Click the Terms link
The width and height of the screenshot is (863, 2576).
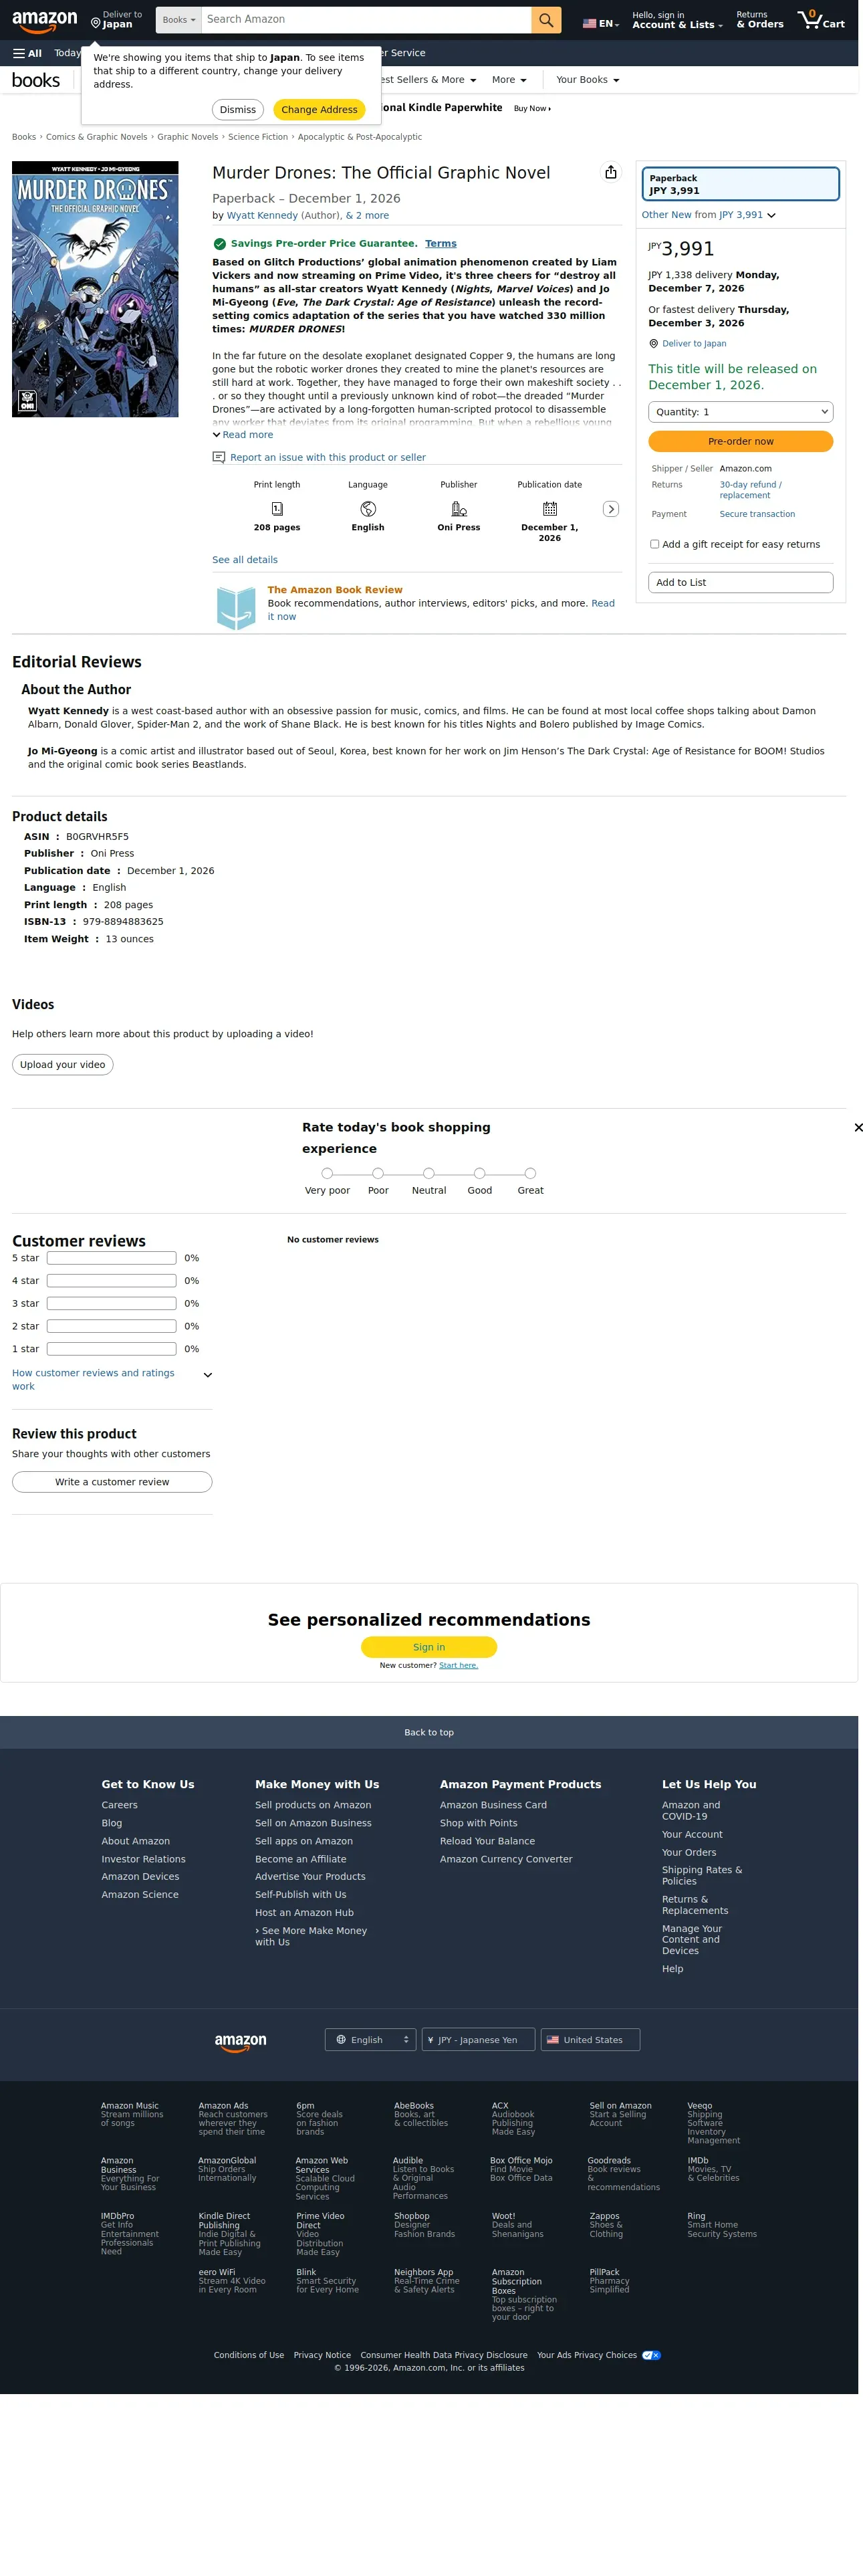pos(441,244)
